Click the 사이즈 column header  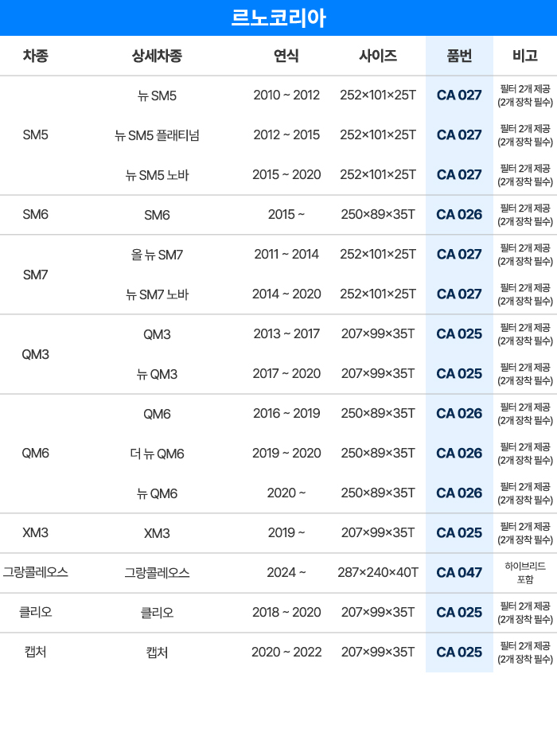378,56
